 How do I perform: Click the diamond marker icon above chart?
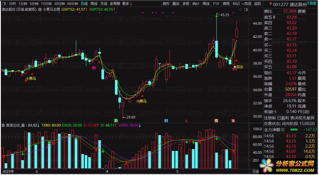click(x=241, y=9)
